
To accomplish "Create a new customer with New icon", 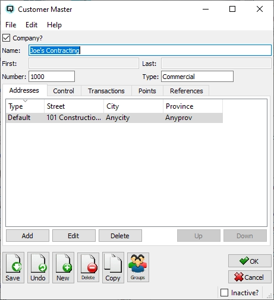I will click(63, 267).
